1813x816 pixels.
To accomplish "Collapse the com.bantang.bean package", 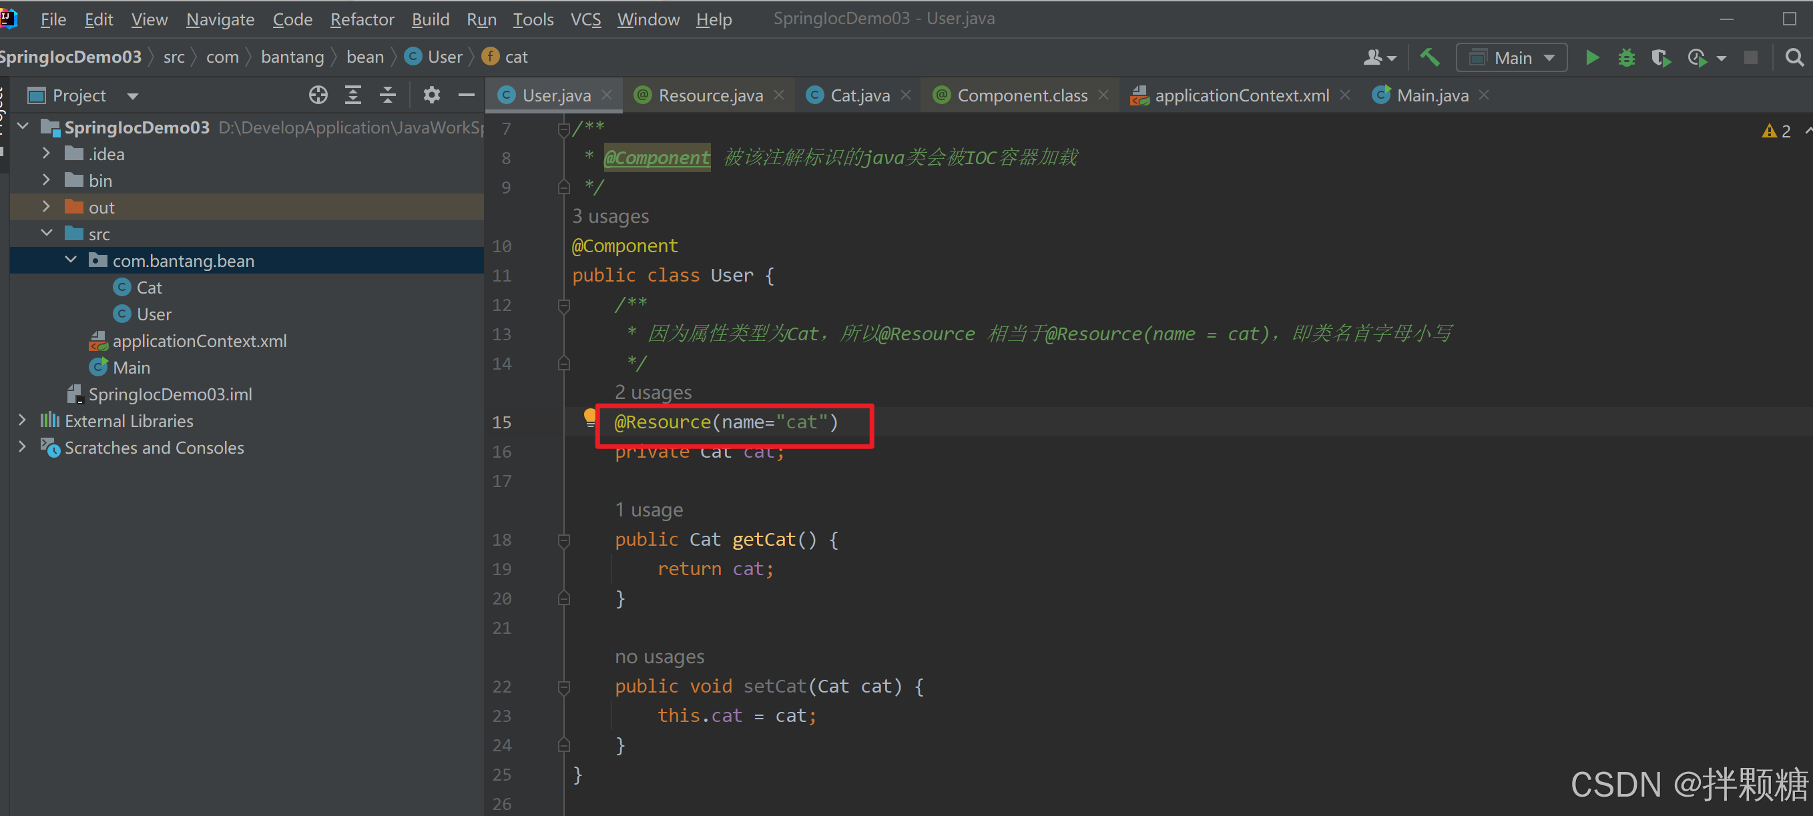I will [x=71, y=260].
